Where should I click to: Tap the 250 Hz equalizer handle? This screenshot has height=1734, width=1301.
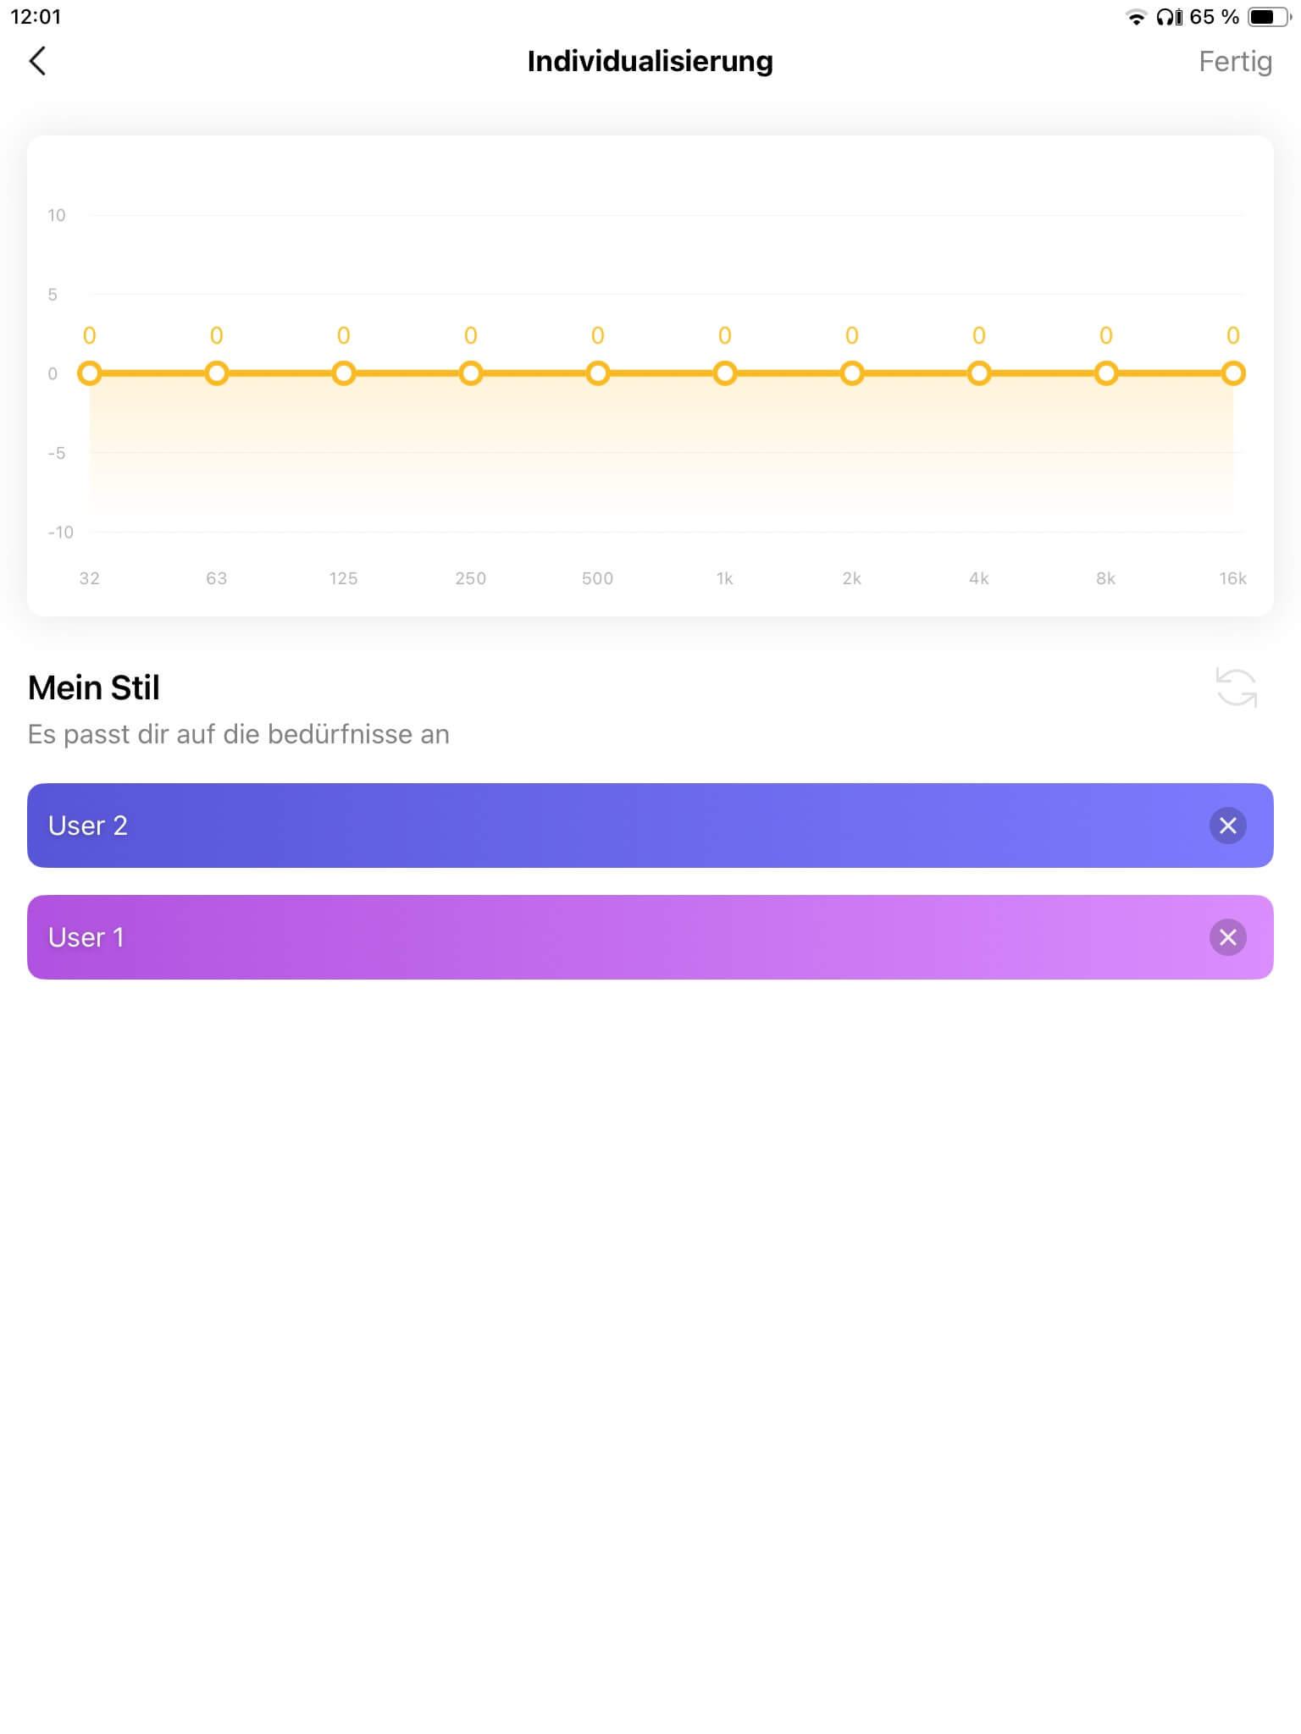point(471,373)
